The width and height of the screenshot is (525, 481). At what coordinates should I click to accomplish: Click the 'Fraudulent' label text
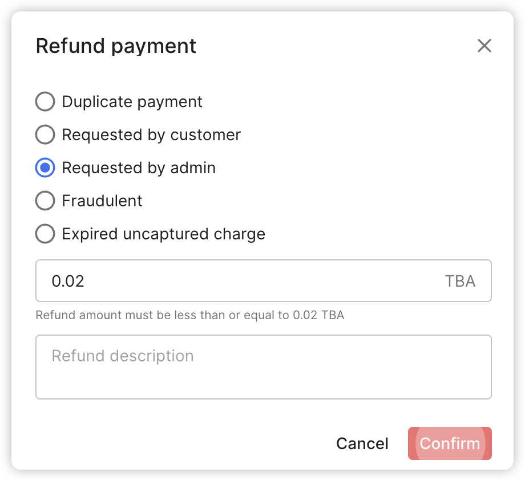[x=102, y=201]
